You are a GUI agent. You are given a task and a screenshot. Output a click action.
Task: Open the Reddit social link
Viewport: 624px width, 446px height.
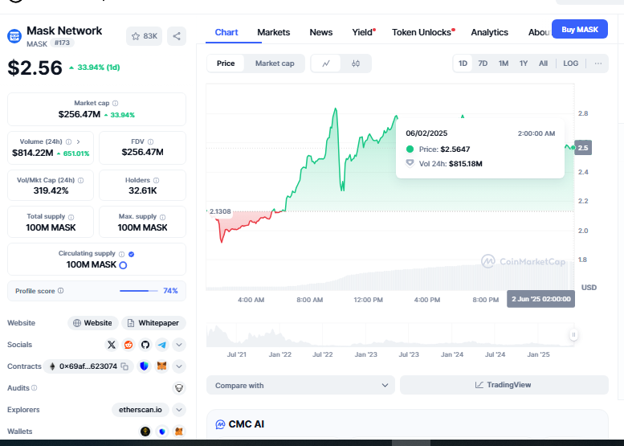pos(128,345)
